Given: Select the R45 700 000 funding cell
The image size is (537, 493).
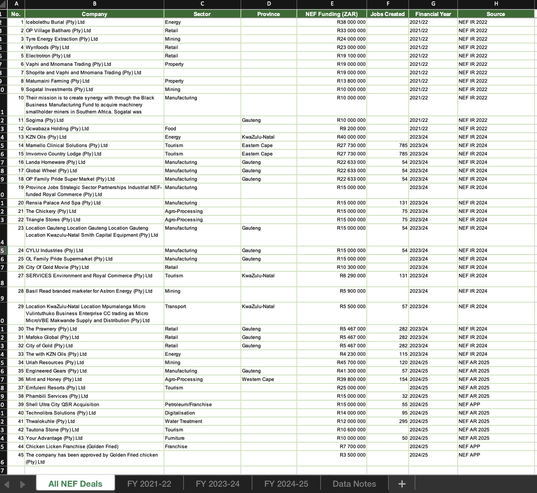Looking at the screenshot, I should [332, 363].
